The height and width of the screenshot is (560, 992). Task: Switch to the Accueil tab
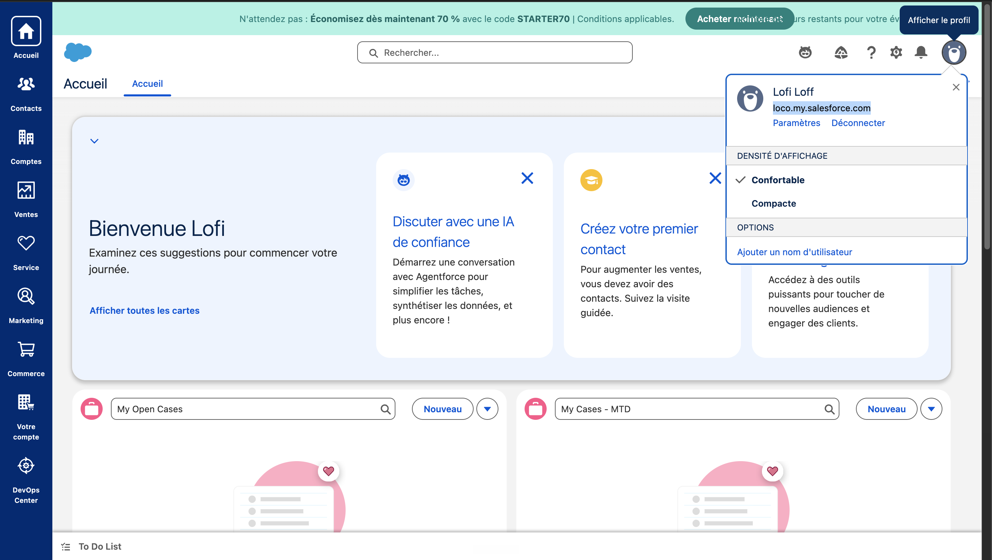click(147, 84)
